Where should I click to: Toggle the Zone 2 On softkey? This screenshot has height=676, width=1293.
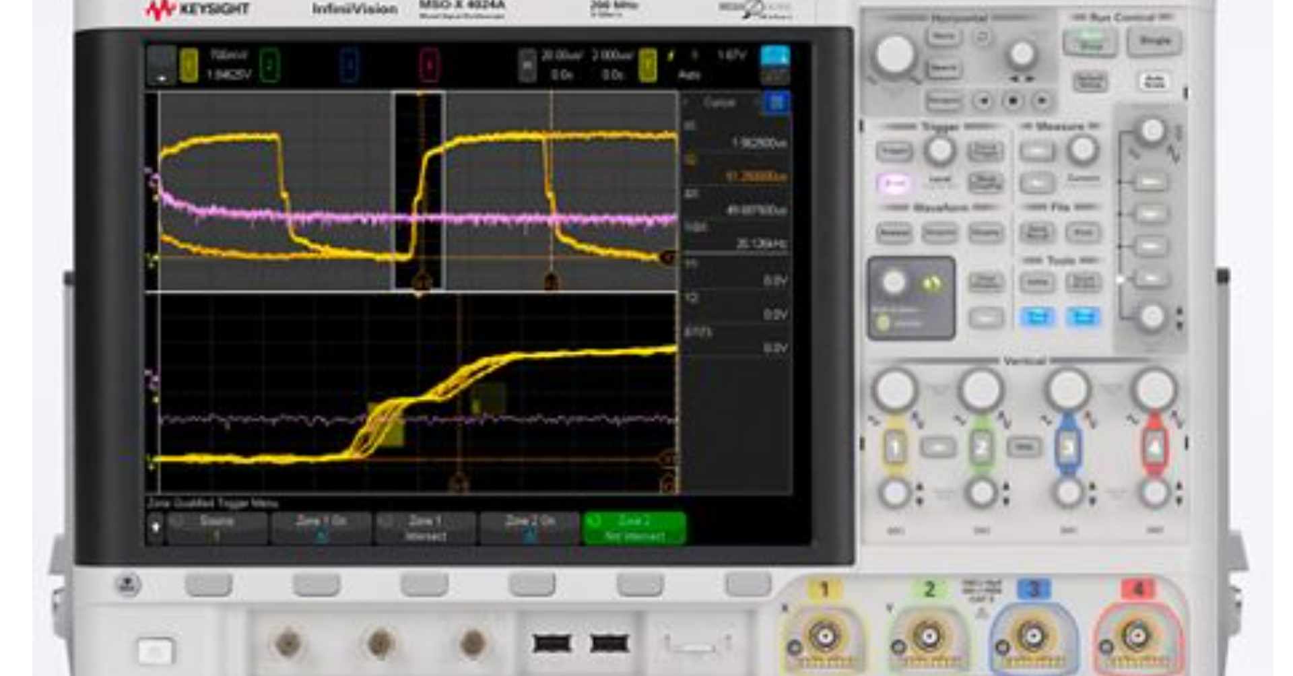[x=530, y=528]
